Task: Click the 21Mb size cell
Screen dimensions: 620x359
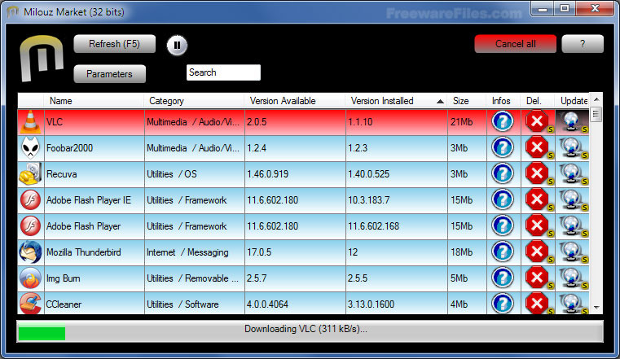Action: [x=467, y=122]
